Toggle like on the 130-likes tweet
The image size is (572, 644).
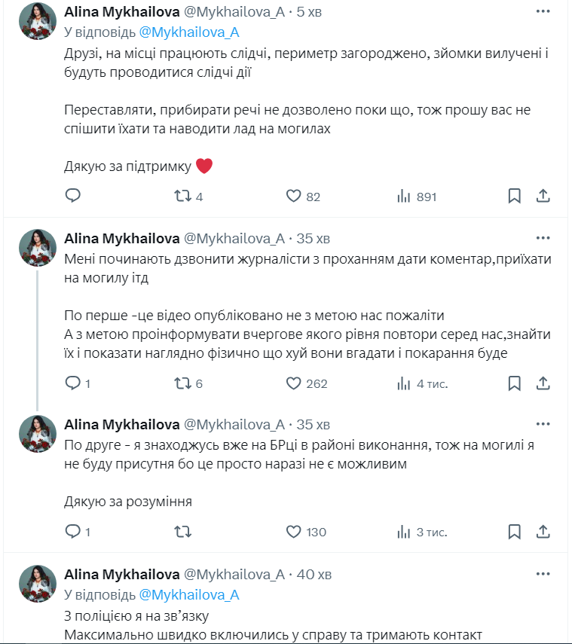[x=293, y=531]
